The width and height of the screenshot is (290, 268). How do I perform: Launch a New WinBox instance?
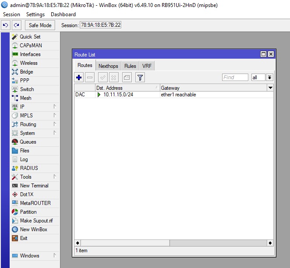[35, 229]
